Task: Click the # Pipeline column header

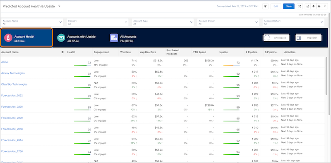Action: click(x=252, y=52)
